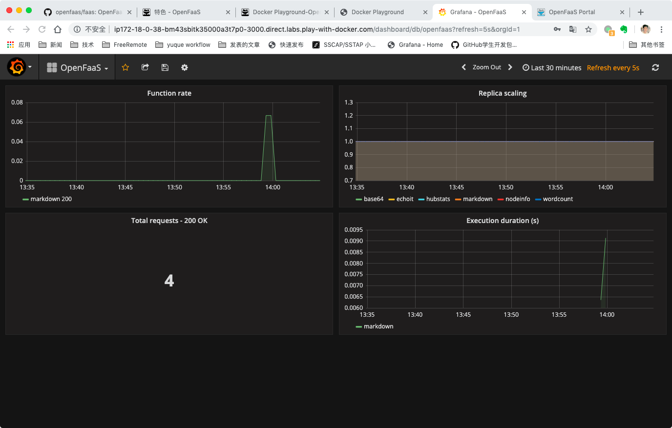Go forward with browser forward arrow
This screenshot has width=672, height=428.
26,29
